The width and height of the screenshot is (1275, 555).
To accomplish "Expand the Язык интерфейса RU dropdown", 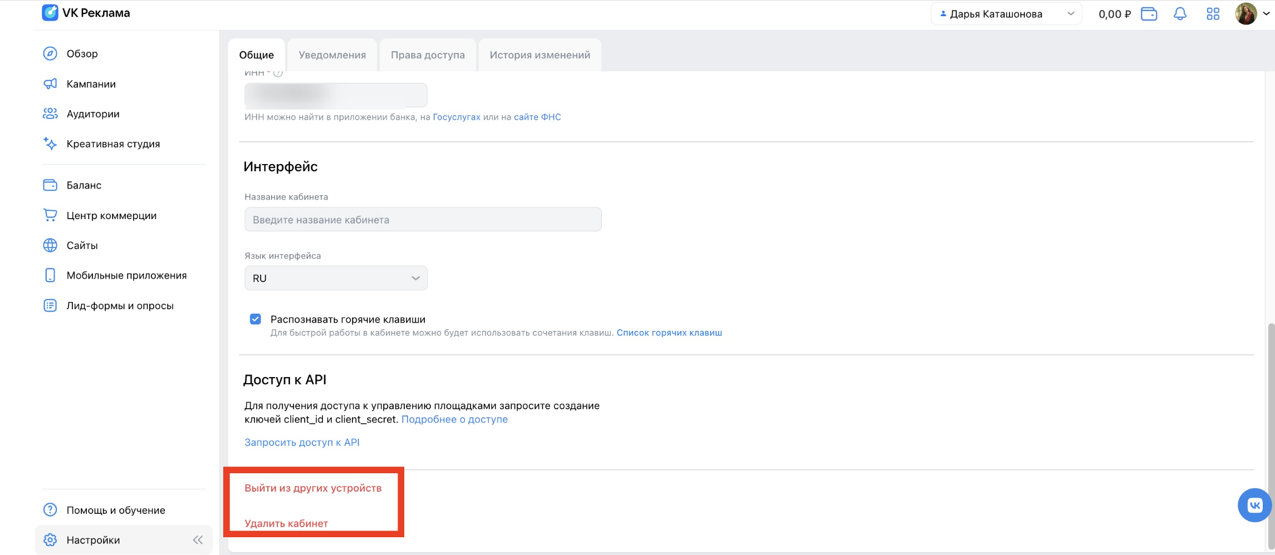I will tap(336, 278).
